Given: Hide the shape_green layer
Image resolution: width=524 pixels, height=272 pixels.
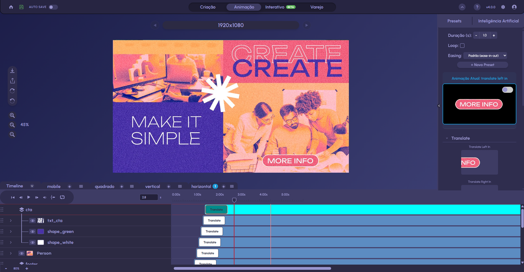Looking at the screenshot, I should pos(32,231).
